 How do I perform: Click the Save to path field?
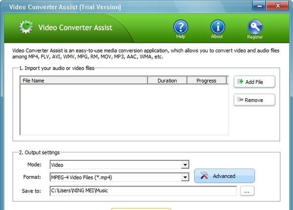tap(143, 191)
